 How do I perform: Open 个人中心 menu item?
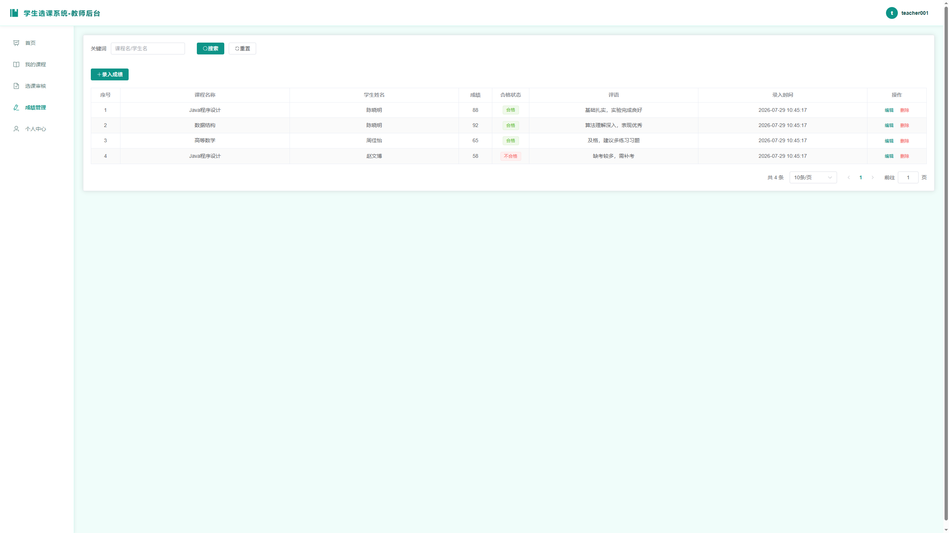[37, 129]
